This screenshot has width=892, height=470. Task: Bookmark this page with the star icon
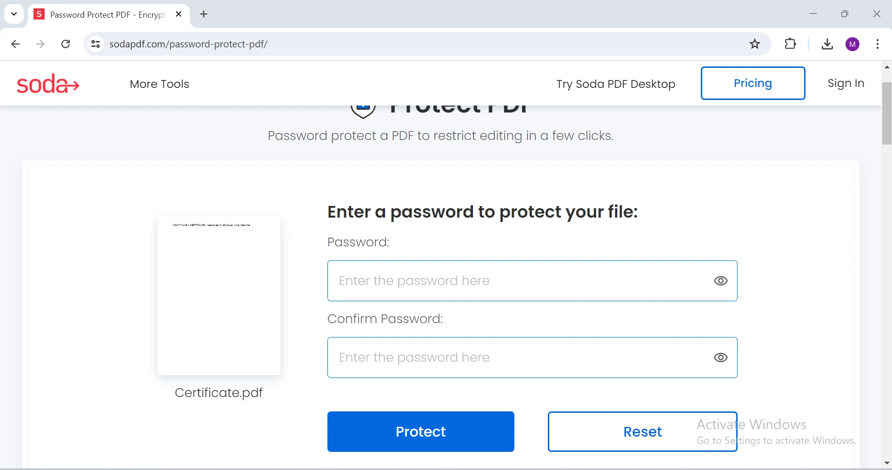(x=755, y=44)
